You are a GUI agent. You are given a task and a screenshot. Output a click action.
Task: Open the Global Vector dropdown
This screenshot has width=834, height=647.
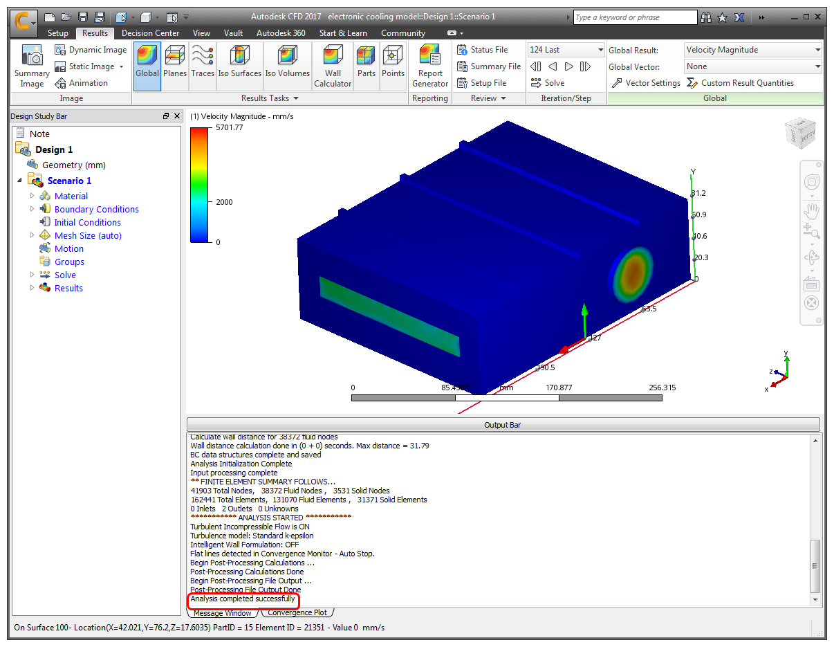coord(753,66)
